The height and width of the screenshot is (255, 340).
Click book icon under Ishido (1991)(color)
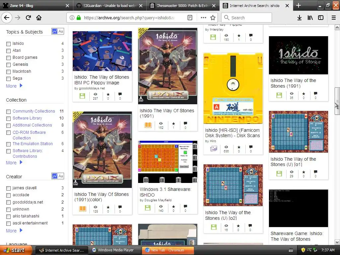(83, 209)
